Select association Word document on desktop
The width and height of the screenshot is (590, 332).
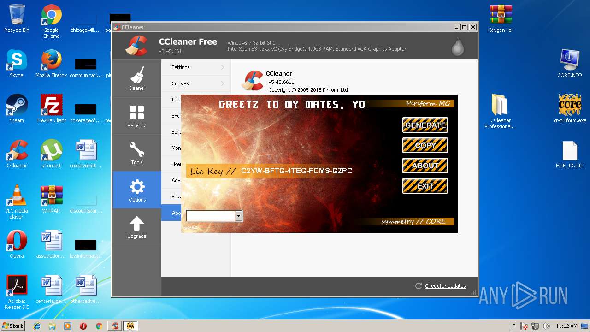(51, 244)
